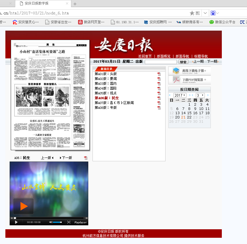The image size is (247, 244).
Task: Open 第A05版：视点 in the page list
Action: (x=106, y=93)
